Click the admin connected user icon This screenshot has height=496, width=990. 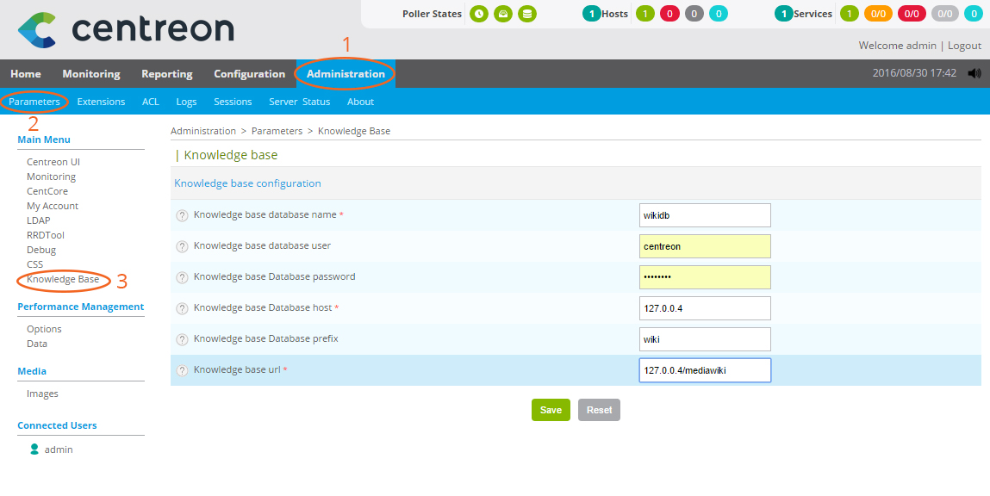click(34, 449)
